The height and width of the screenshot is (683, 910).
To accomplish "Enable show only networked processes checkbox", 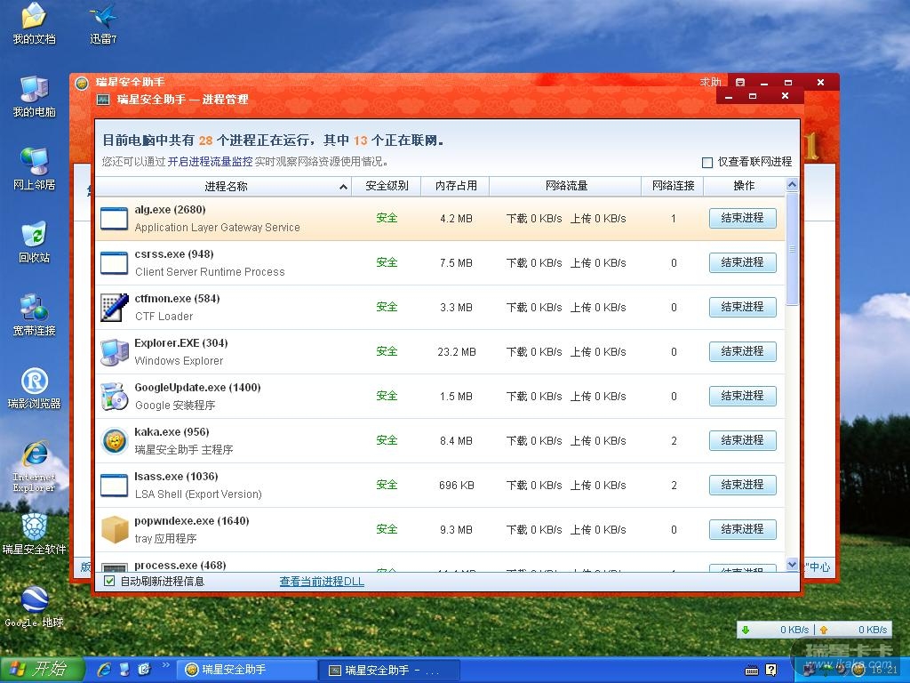I will (x=707, y=163).
